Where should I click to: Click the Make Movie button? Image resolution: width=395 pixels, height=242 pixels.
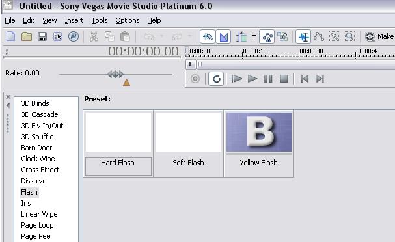[379, 37]
